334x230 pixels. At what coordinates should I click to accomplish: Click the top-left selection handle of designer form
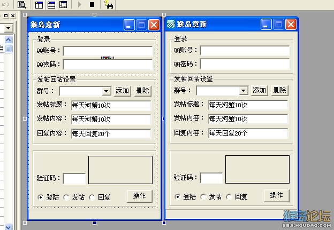[x=25, y=14]
